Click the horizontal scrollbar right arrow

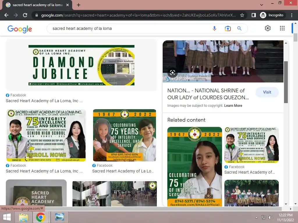coord(291,209)
